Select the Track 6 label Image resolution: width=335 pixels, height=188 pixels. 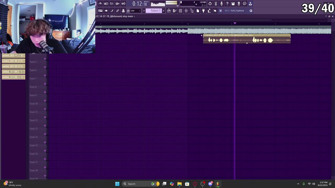33,70
